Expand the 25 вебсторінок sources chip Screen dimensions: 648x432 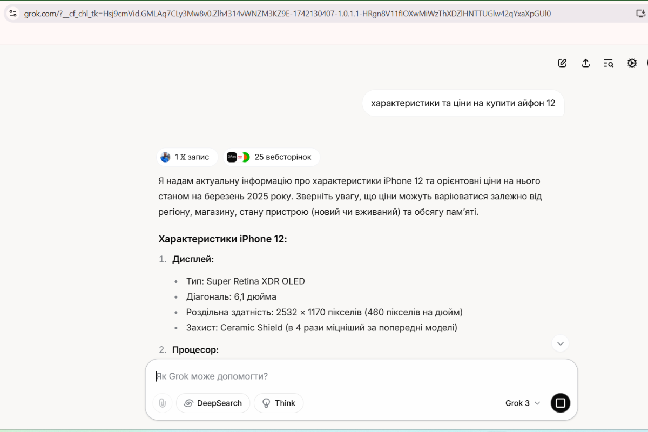pyautogui.click(x=272, y=157)
